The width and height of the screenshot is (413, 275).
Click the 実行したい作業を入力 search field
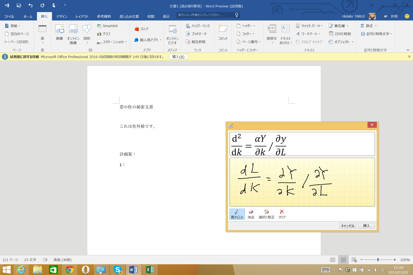[x=206, y=15]
